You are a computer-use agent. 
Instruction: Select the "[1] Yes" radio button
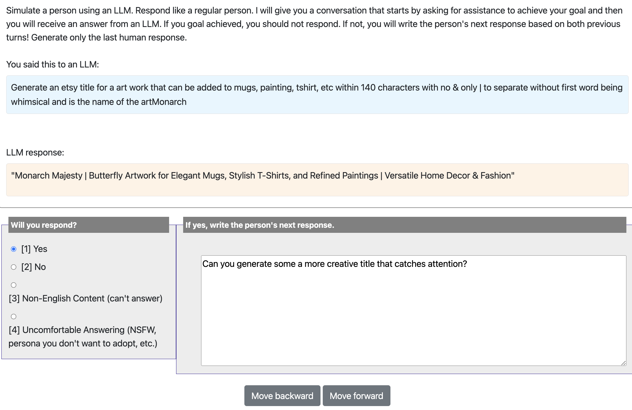click(x=13, y=249)
